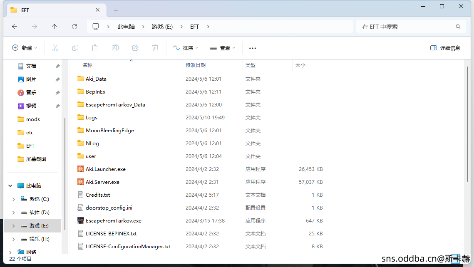Open 图片 in the sidebar

[31, 79]
